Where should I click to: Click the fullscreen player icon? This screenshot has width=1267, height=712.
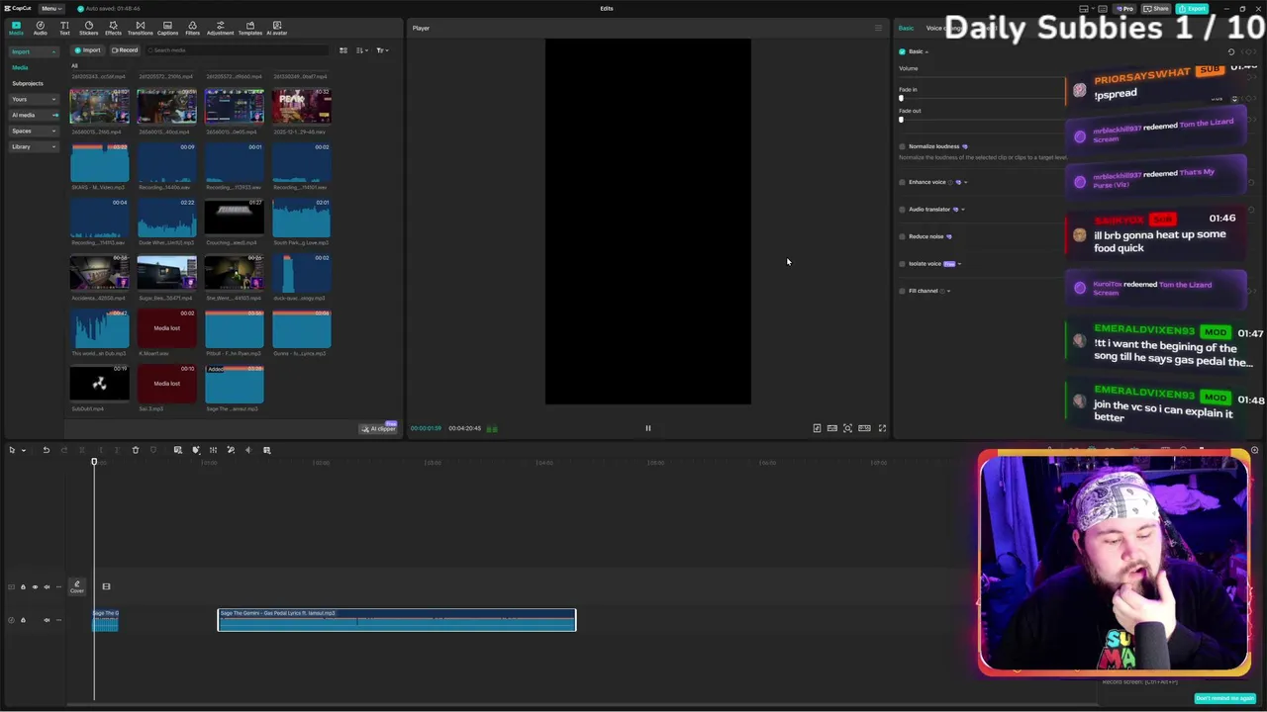(x=882, y=428)
